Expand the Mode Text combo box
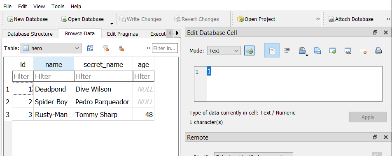The width and height of the screenshot is (392, 156). pyautogui.click(x=224, y=50)
